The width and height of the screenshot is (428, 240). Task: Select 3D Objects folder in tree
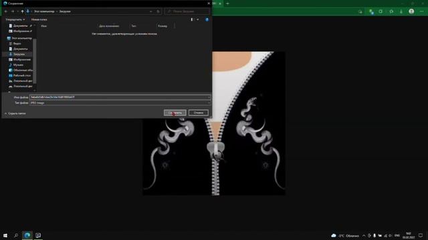21,70
